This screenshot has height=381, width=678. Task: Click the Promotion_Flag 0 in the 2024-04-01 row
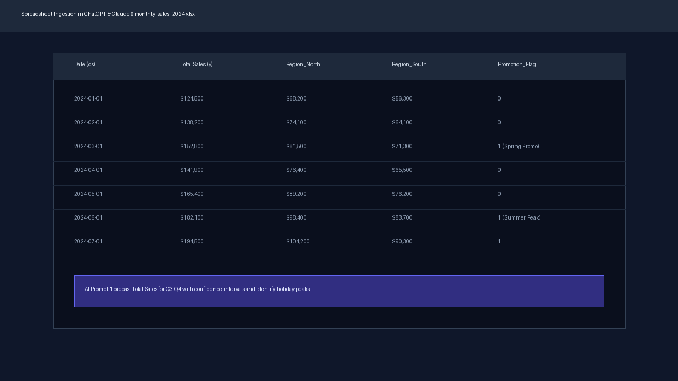(499, 170)
